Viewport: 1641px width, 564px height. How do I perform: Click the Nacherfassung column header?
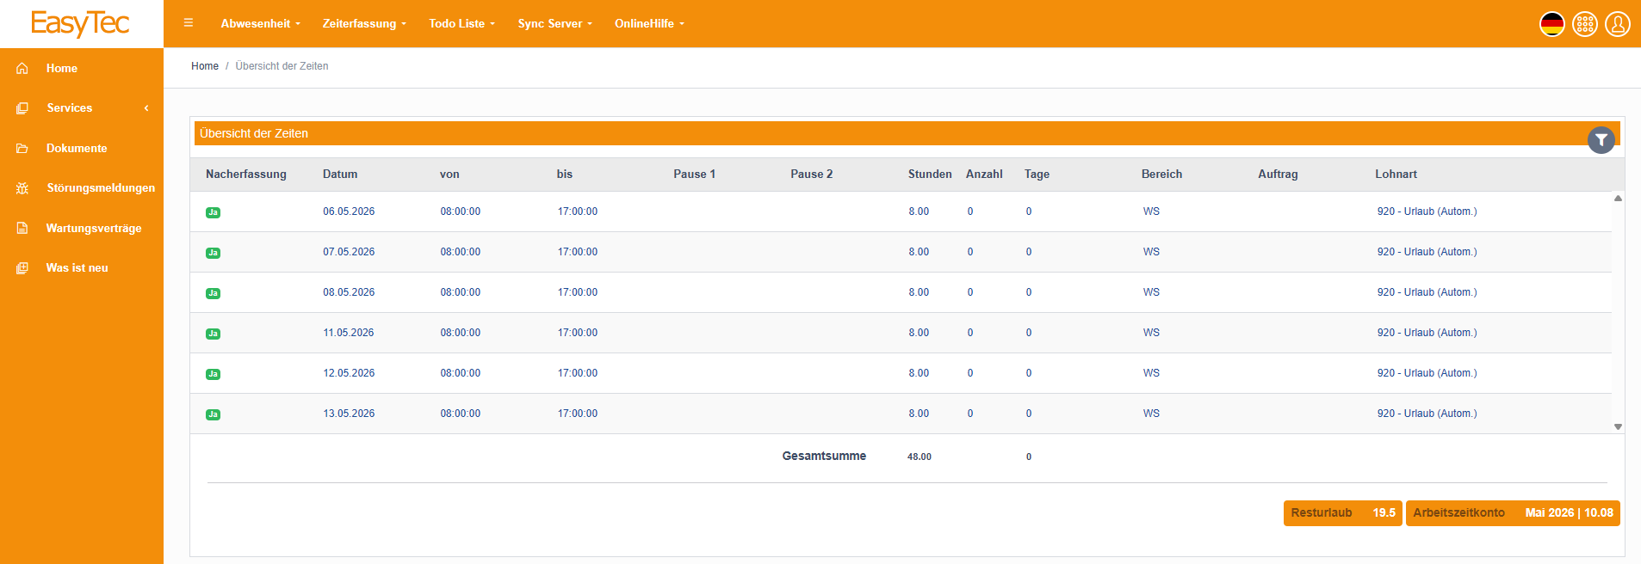tap(246, 174)
